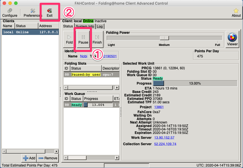The width and height of the screenshot is (243, 168).
Task: Sort clients by Name column
Action: pos(8,26)
